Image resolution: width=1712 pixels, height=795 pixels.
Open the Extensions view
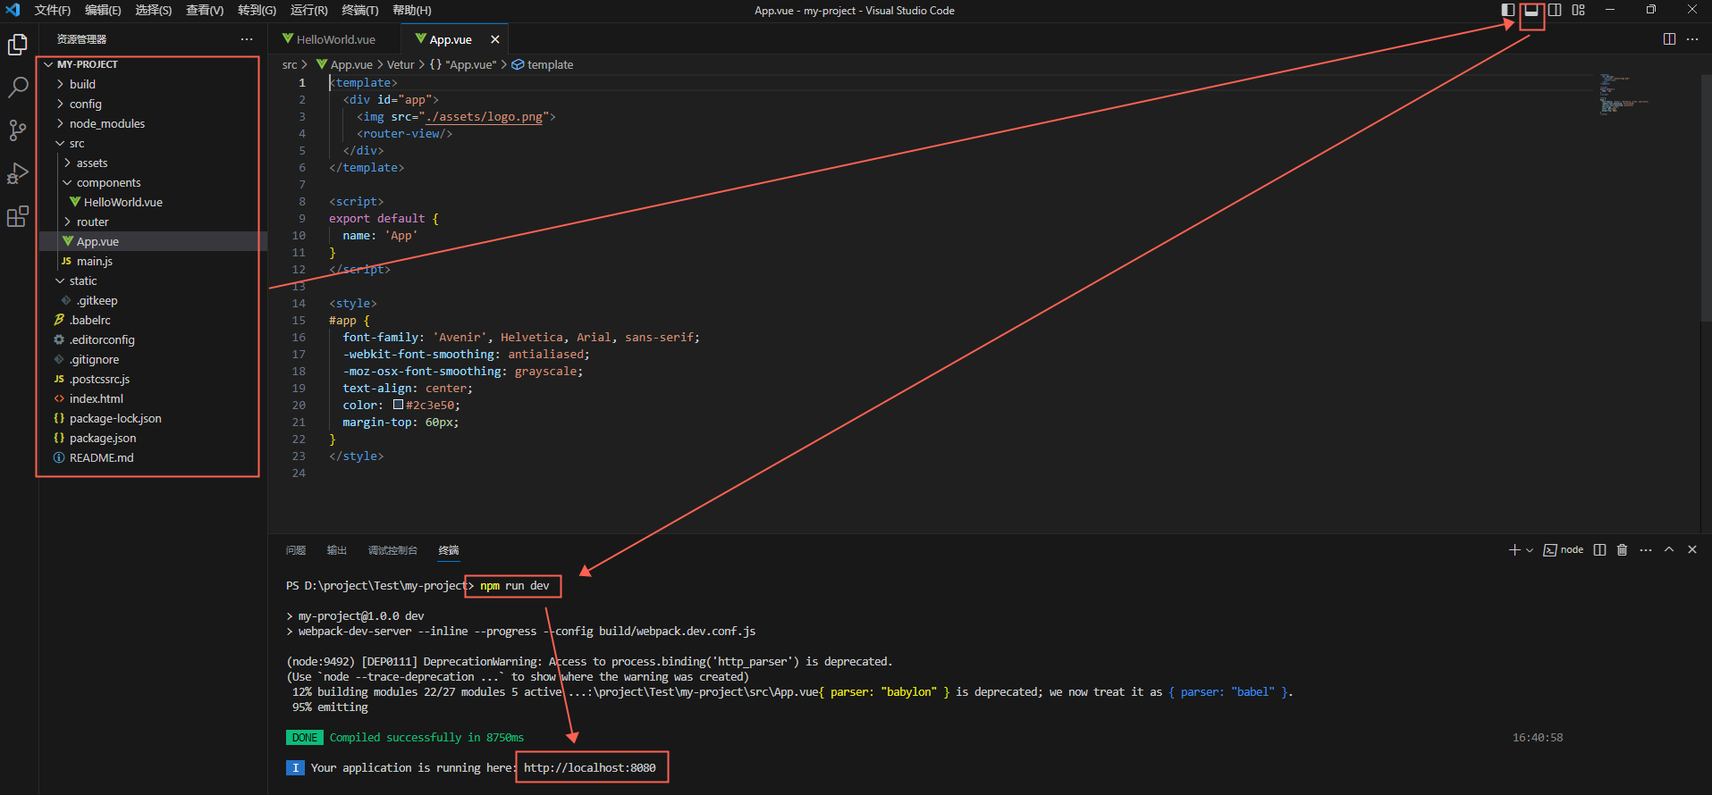point(18,216)
